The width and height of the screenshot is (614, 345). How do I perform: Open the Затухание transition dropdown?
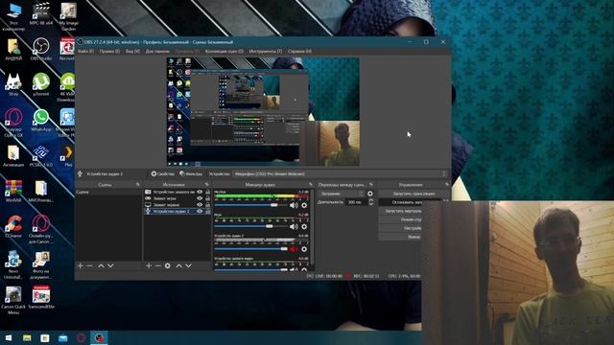pos(341,194)
